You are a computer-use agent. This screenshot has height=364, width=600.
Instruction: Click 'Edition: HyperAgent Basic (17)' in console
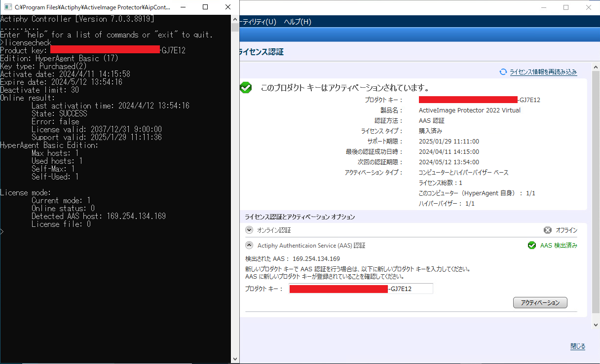59,58
